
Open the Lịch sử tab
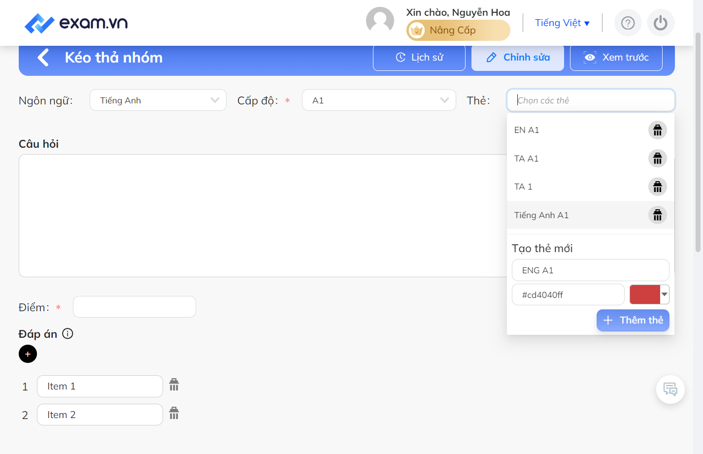point(419,58)
